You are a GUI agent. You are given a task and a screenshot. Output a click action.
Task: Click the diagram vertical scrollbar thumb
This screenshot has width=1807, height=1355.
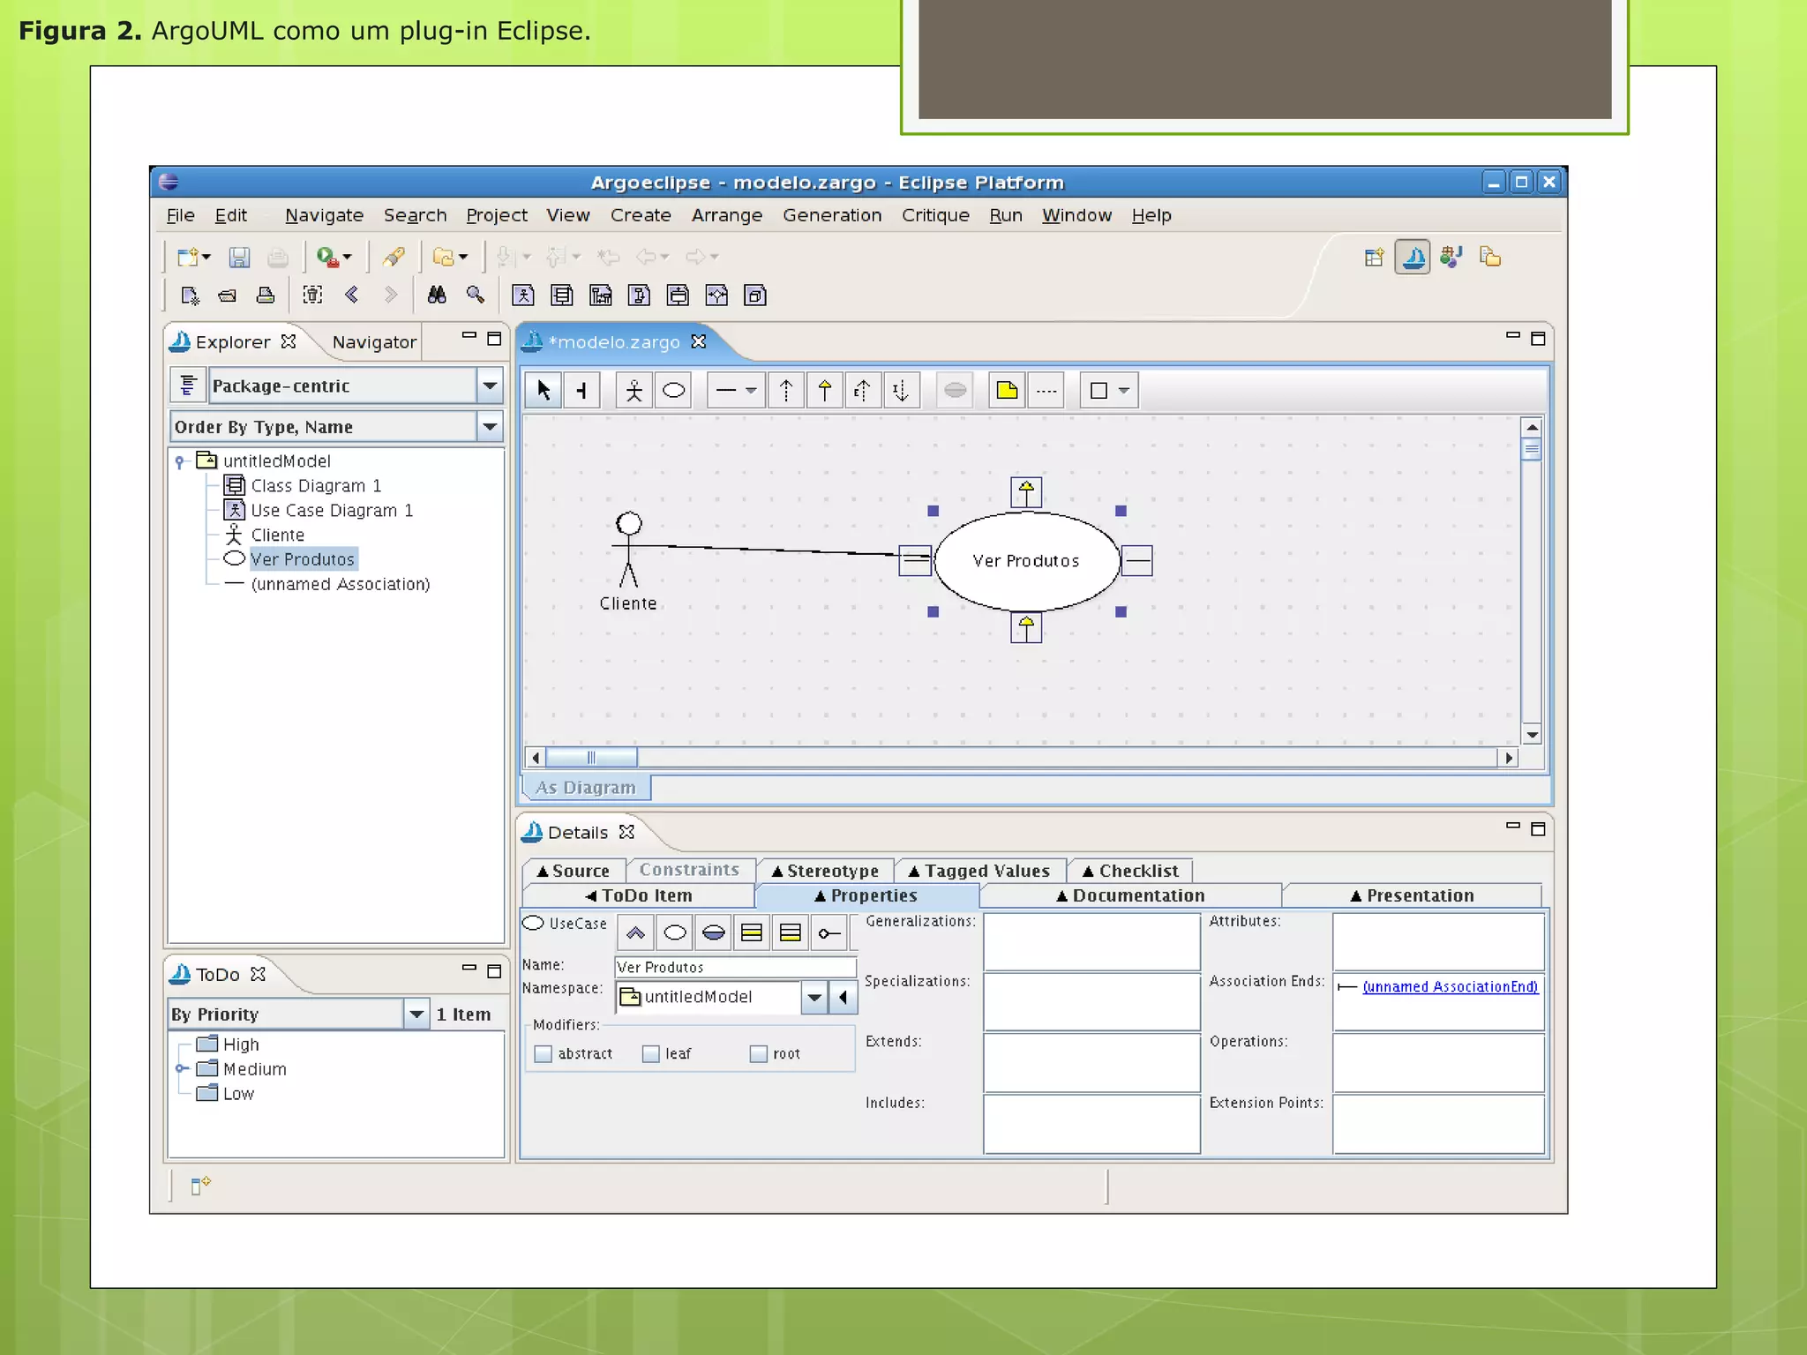pyautogui.click(x=1532, y=449)
